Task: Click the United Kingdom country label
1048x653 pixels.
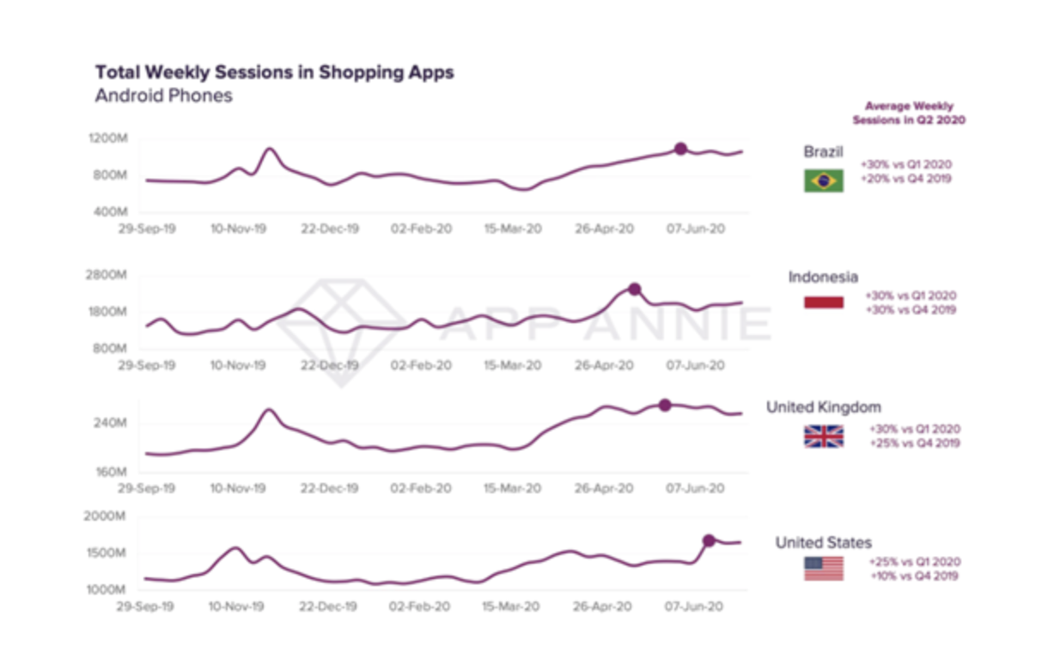Action: (x=823, y=407)
